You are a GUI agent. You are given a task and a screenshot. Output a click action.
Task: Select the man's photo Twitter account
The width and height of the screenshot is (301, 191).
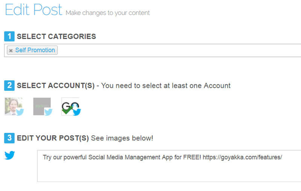click(14, 107)
